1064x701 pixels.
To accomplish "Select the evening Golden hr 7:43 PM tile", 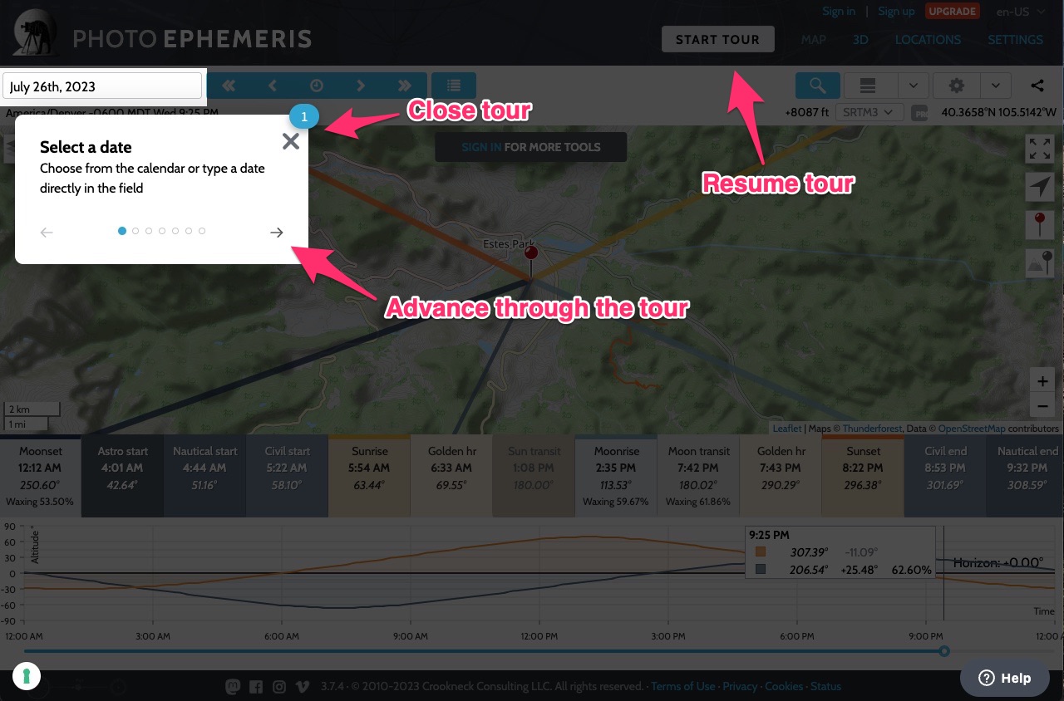I will [781, 476].
